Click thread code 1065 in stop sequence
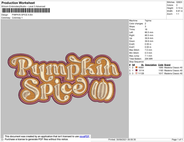Image resolution: width=184 pixels, height=142 pixels. pyautogui.click(x=161, y=68)
